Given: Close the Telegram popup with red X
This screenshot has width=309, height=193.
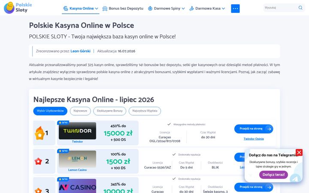Looking at the screenshot, I should [299, 152].
